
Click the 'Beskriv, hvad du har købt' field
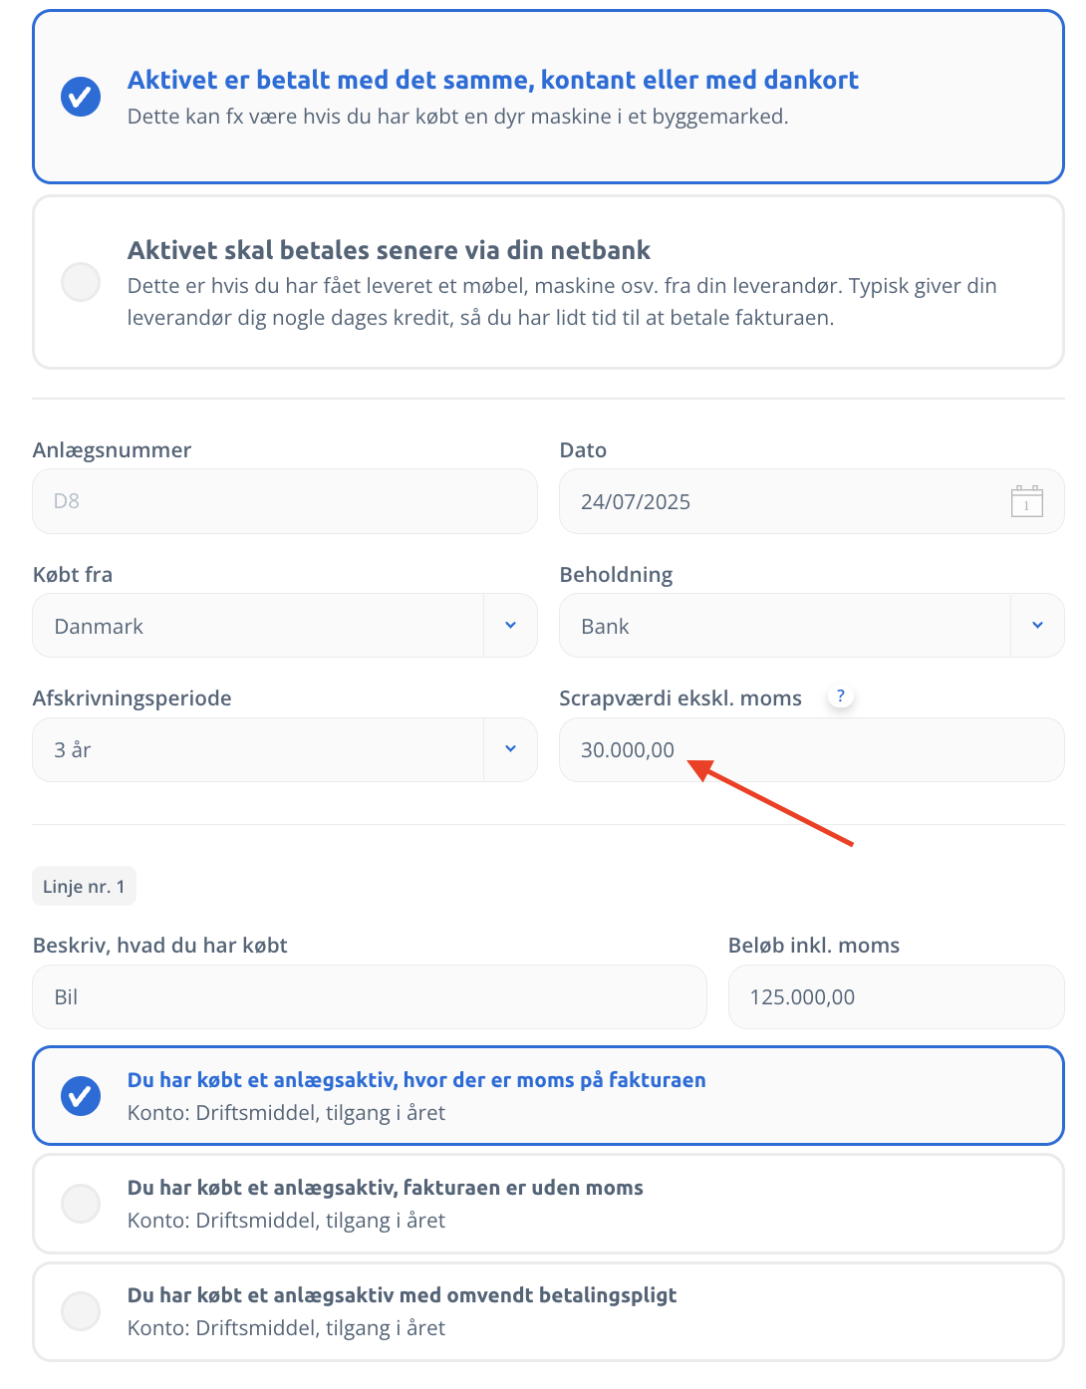[370, 996]
